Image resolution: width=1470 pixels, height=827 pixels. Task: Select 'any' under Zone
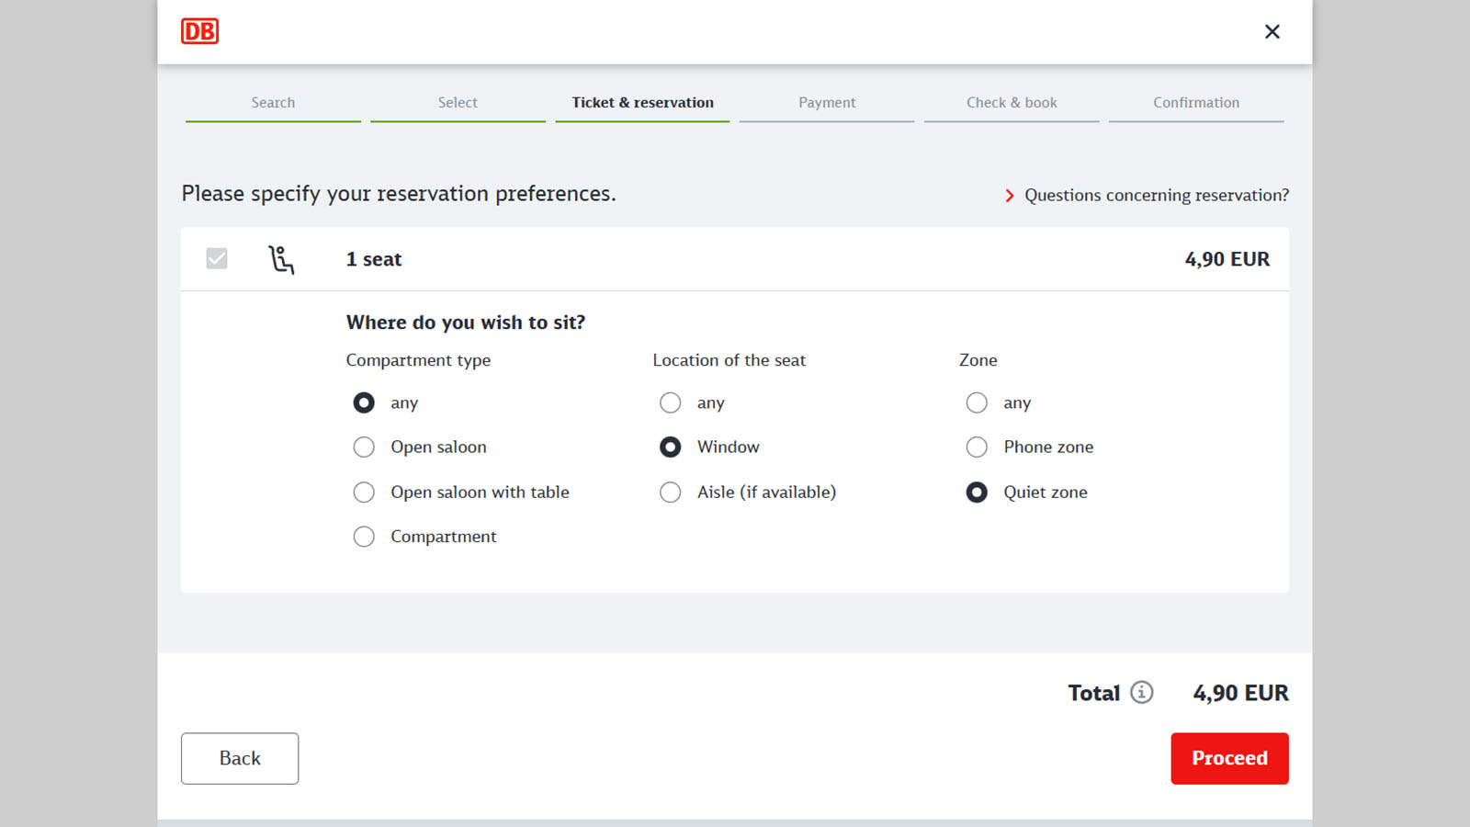(977, 402)
